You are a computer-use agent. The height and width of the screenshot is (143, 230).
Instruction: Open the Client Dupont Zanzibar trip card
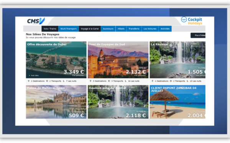pos(177,102)
